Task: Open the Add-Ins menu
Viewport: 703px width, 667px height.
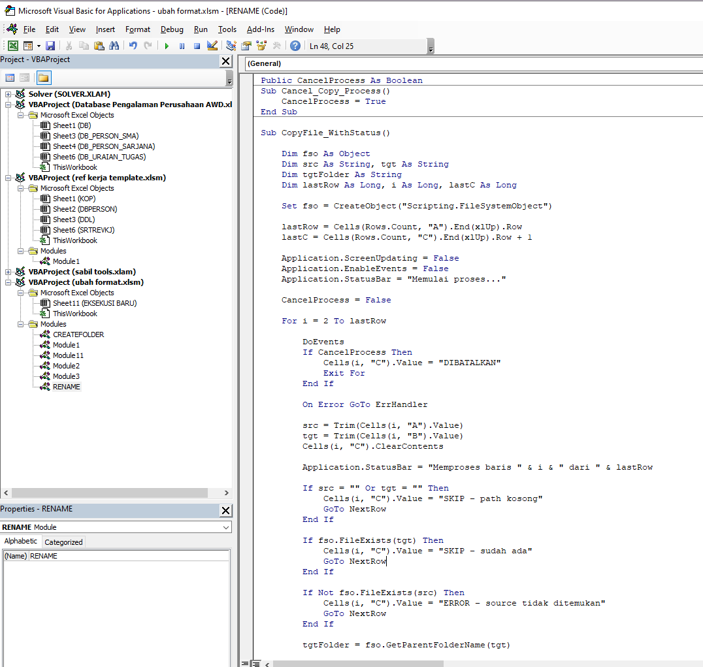Action: coord(261,29)
